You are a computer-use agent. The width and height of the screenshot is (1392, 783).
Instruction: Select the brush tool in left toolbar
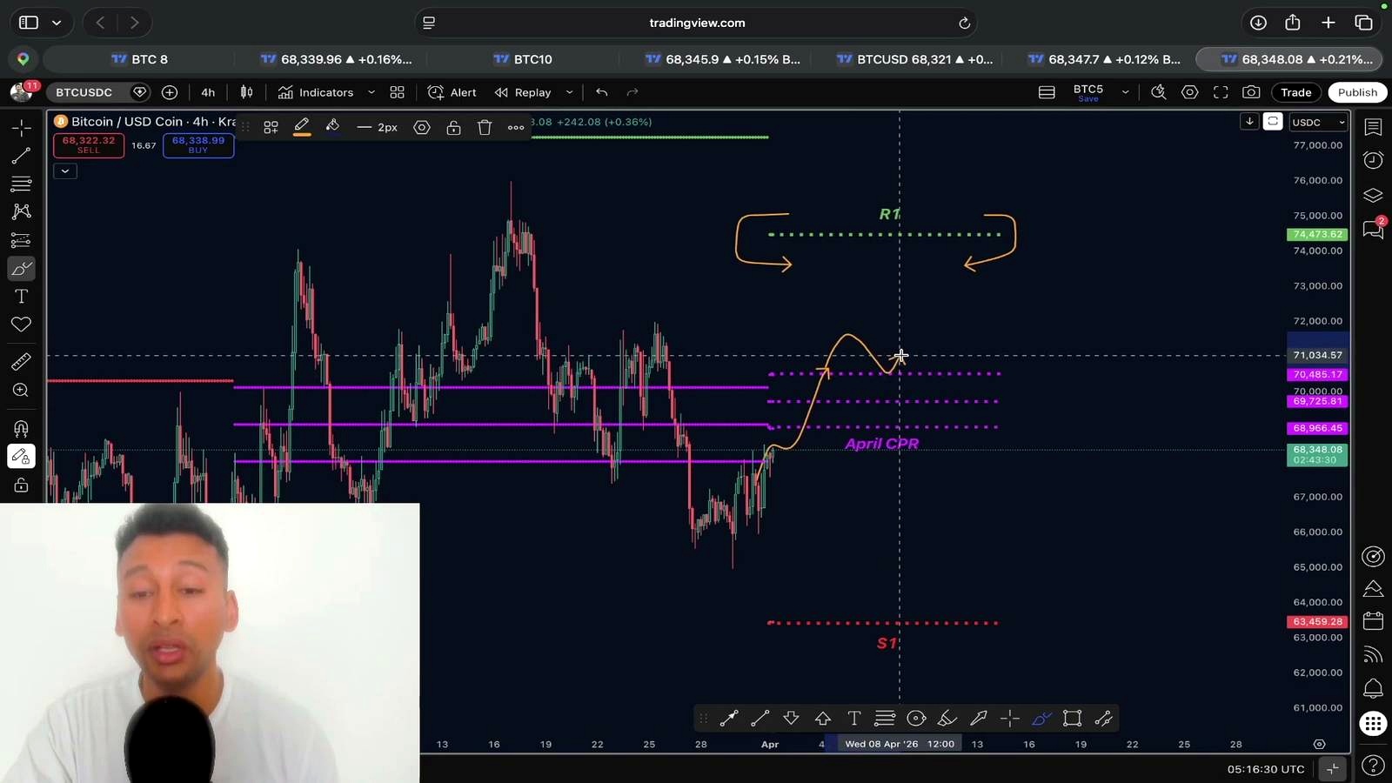tap(21, 268)
